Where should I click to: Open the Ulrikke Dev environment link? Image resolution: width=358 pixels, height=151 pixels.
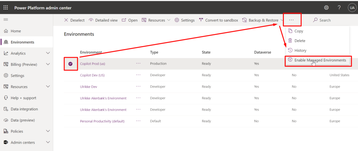[x=88, y=87]
